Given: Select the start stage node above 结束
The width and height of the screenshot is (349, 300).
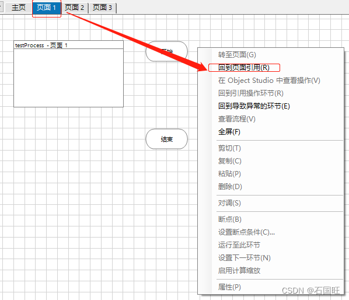Looking at the screenshot, I should coord(166,51).
